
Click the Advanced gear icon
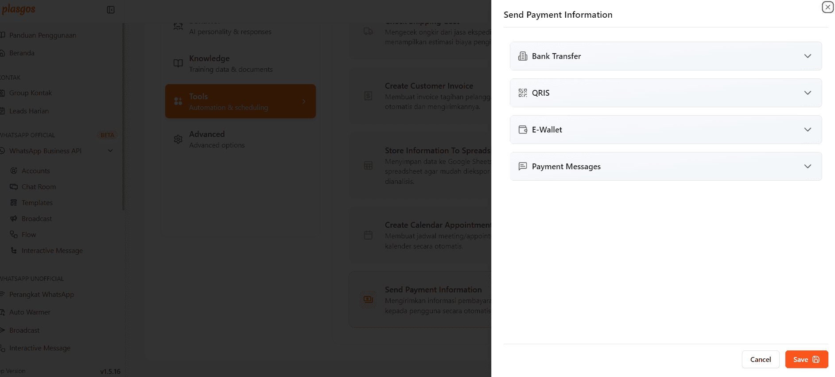tap(178, 140)
